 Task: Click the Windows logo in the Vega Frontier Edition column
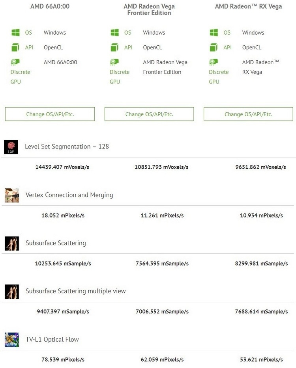pyautogui.click(x=114, y=33)
